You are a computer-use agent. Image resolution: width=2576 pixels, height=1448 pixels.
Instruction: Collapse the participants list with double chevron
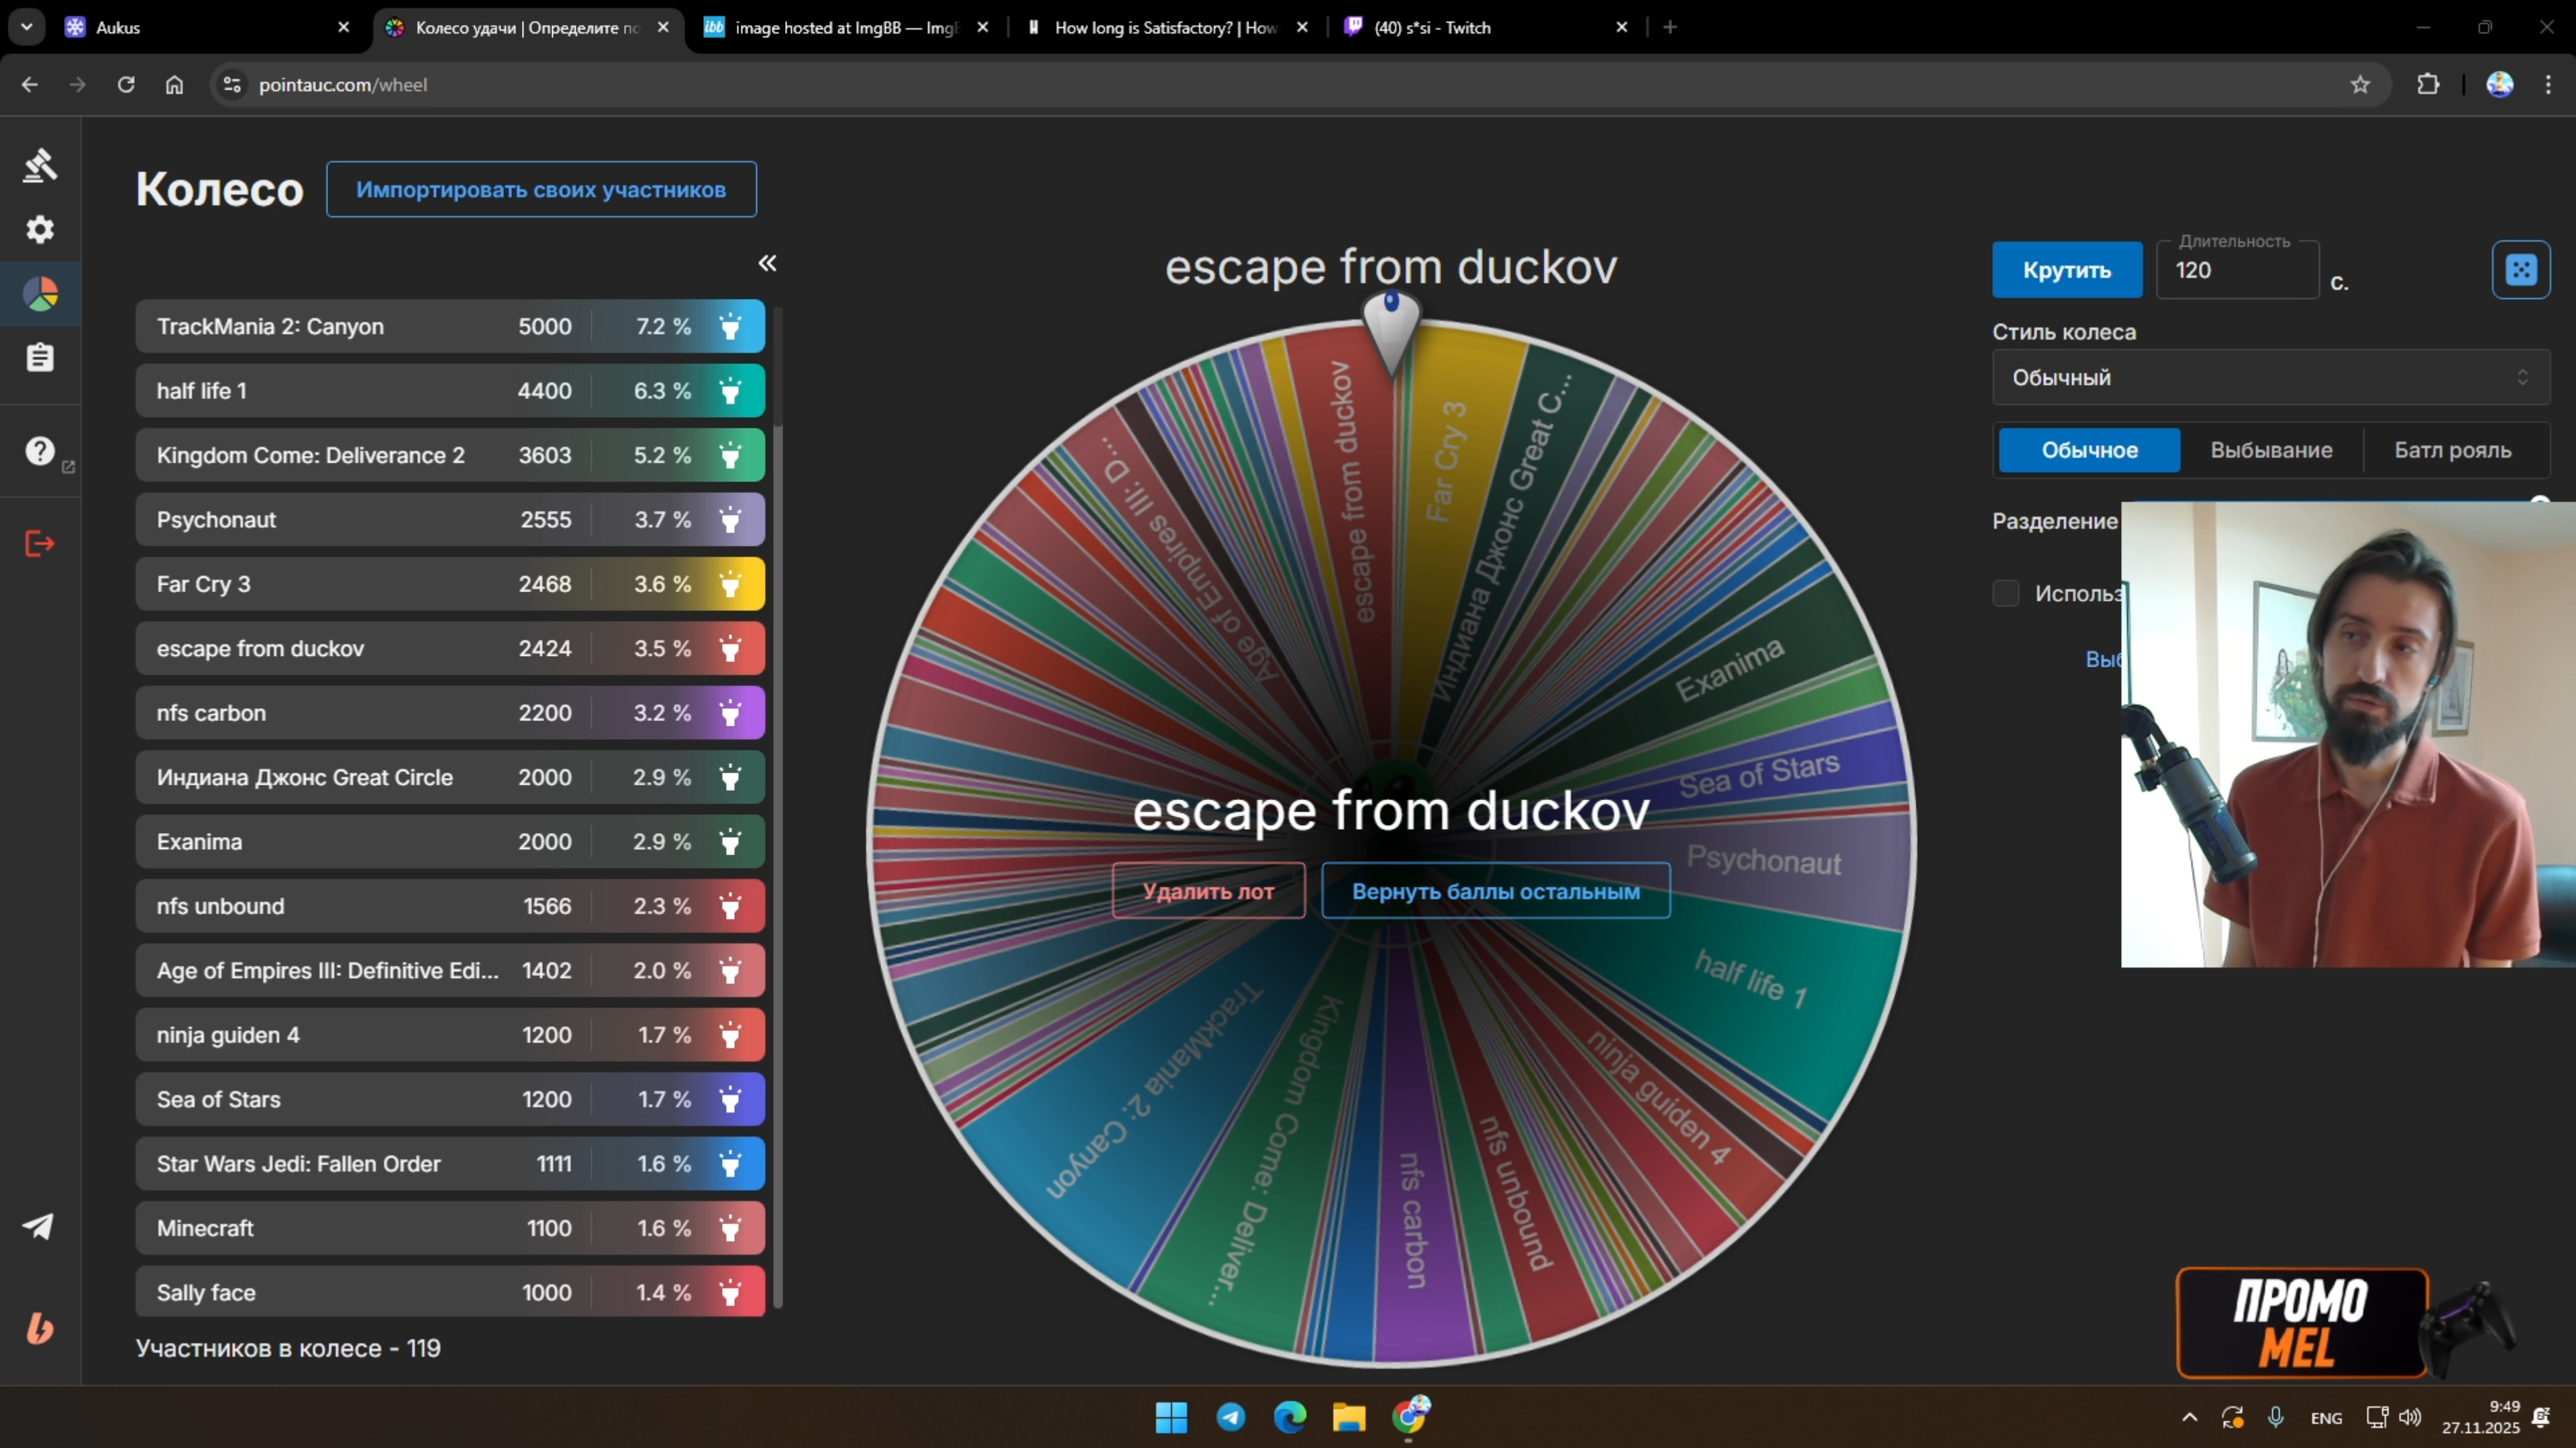(767, 263)
